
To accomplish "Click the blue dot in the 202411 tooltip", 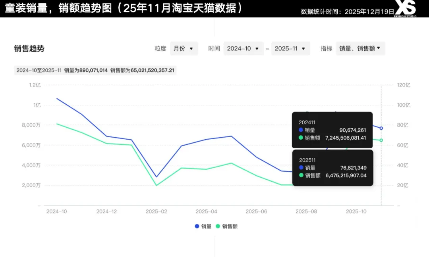I will click(301, 130).
